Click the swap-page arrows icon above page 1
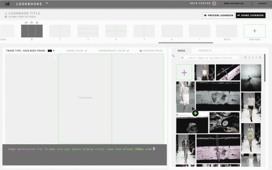The height and width of the screenshot is (170, 272). coord(26,22)
